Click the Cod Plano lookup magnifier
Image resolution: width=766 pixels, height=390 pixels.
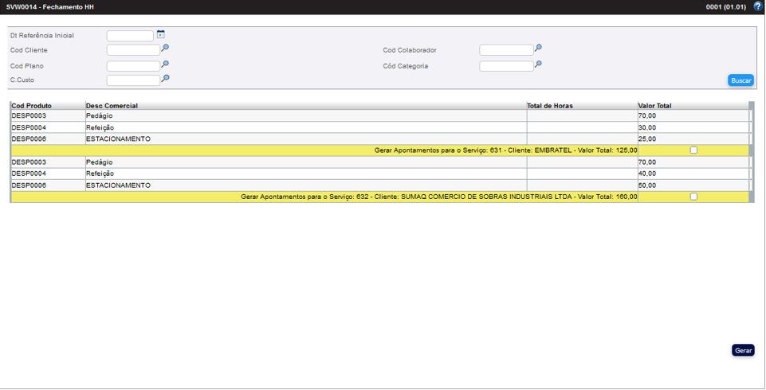(165, 64)
